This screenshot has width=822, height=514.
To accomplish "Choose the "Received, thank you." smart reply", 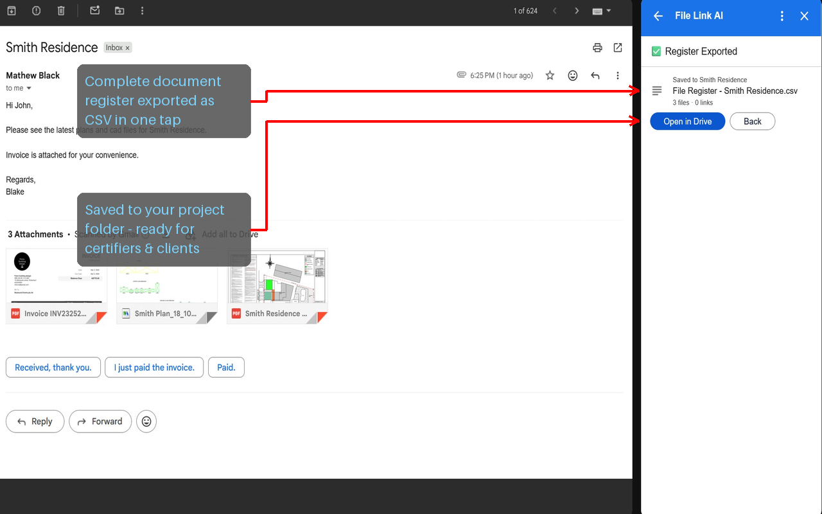I will (x=53, y=368).
